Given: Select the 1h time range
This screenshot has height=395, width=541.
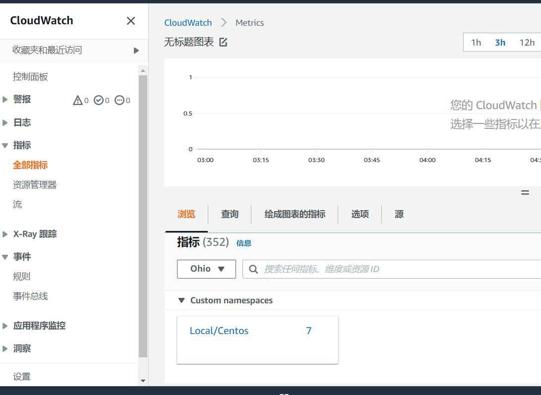Looking at the screenshot, I should click(476, 43).
